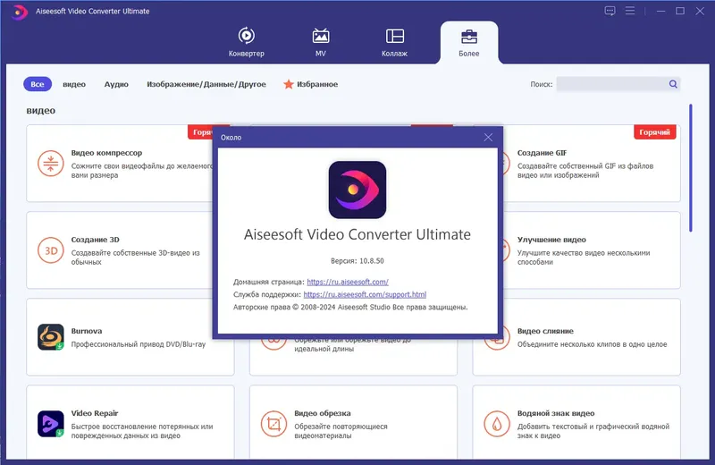The image size is (715, 465).
Task: Filter tools by Аудио category
Action: pos(116,84)
